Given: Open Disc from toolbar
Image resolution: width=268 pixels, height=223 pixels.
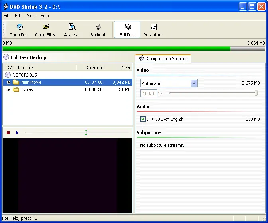Looking at the screenshot, I should (19, 30).
